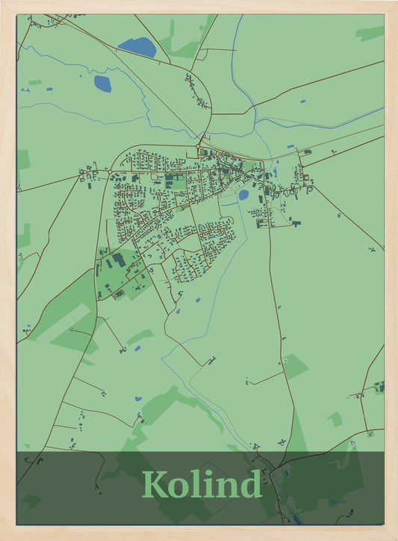Screen dimensions: 398x541
Task: Click the dark green title banner
Action: tap(201, 488)
